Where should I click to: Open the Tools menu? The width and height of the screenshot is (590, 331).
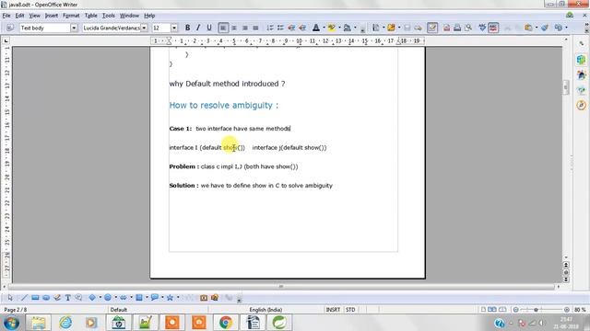pyautogui.click(x=109, y=16)
